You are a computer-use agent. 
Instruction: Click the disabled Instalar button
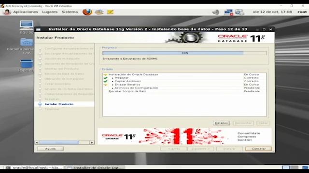pos(229,149)
